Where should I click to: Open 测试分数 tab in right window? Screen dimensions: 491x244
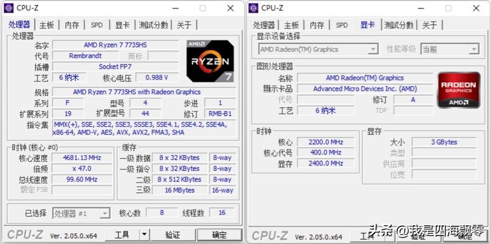coord(399,25)
